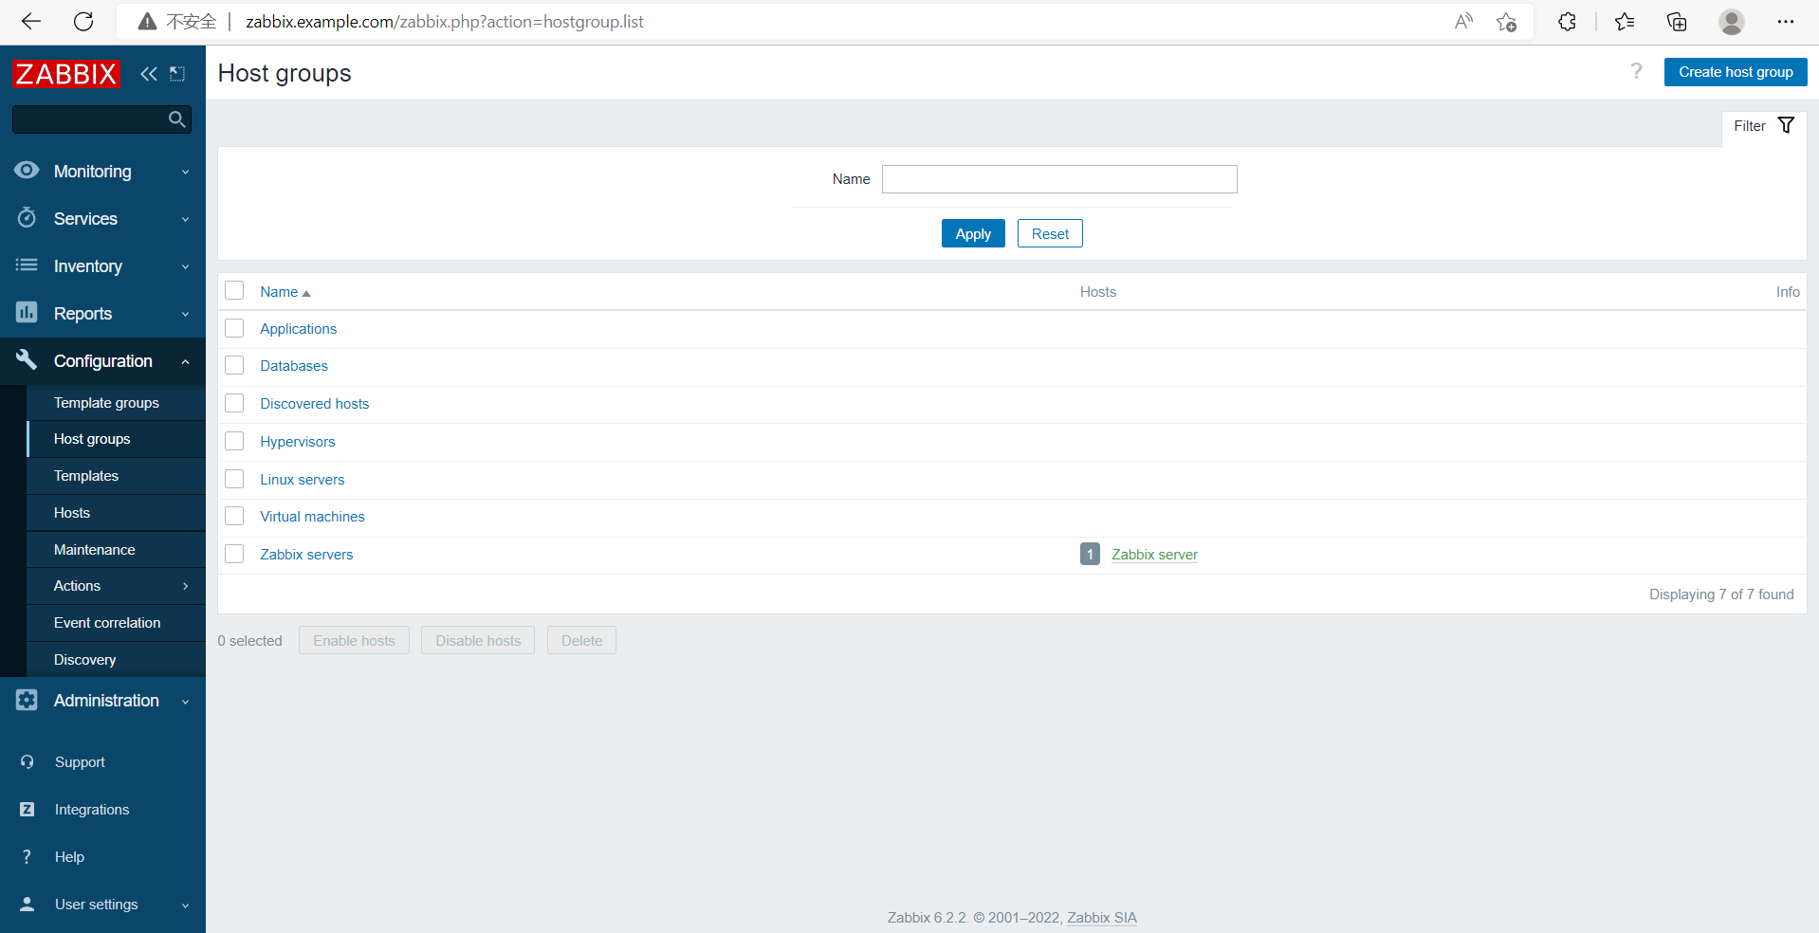The image size is (1819, 933).
Task: Open Hosts menu item
Action: point(117,513)
